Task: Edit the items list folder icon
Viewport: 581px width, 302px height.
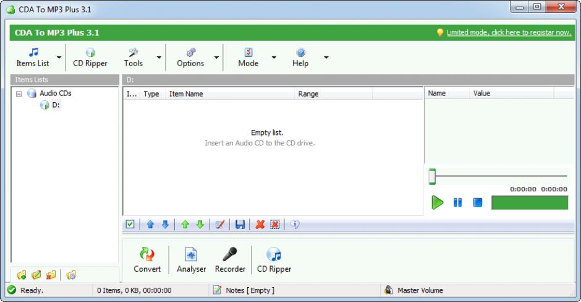Action: [36, 275]
